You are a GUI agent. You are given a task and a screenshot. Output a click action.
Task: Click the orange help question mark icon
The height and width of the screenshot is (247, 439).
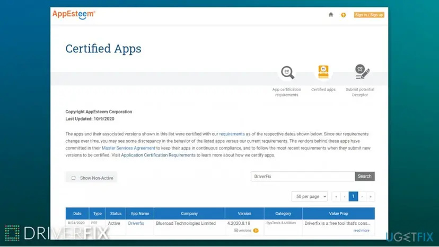(343, 15)
